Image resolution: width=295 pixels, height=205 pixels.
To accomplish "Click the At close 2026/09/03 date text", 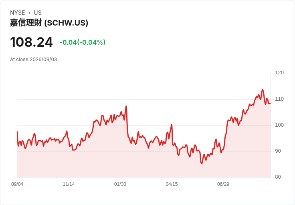I will pos(34,60).
